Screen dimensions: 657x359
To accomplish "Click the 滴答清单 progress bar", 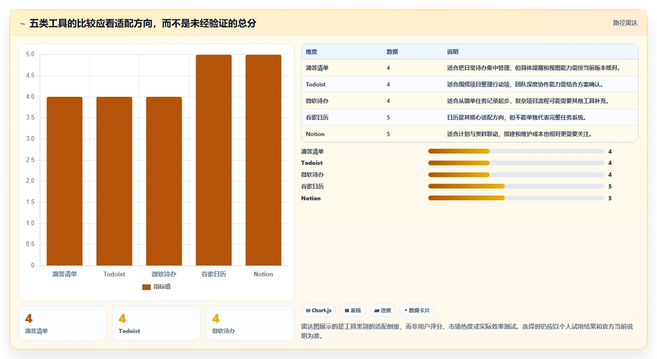I will tap(516, 151).
